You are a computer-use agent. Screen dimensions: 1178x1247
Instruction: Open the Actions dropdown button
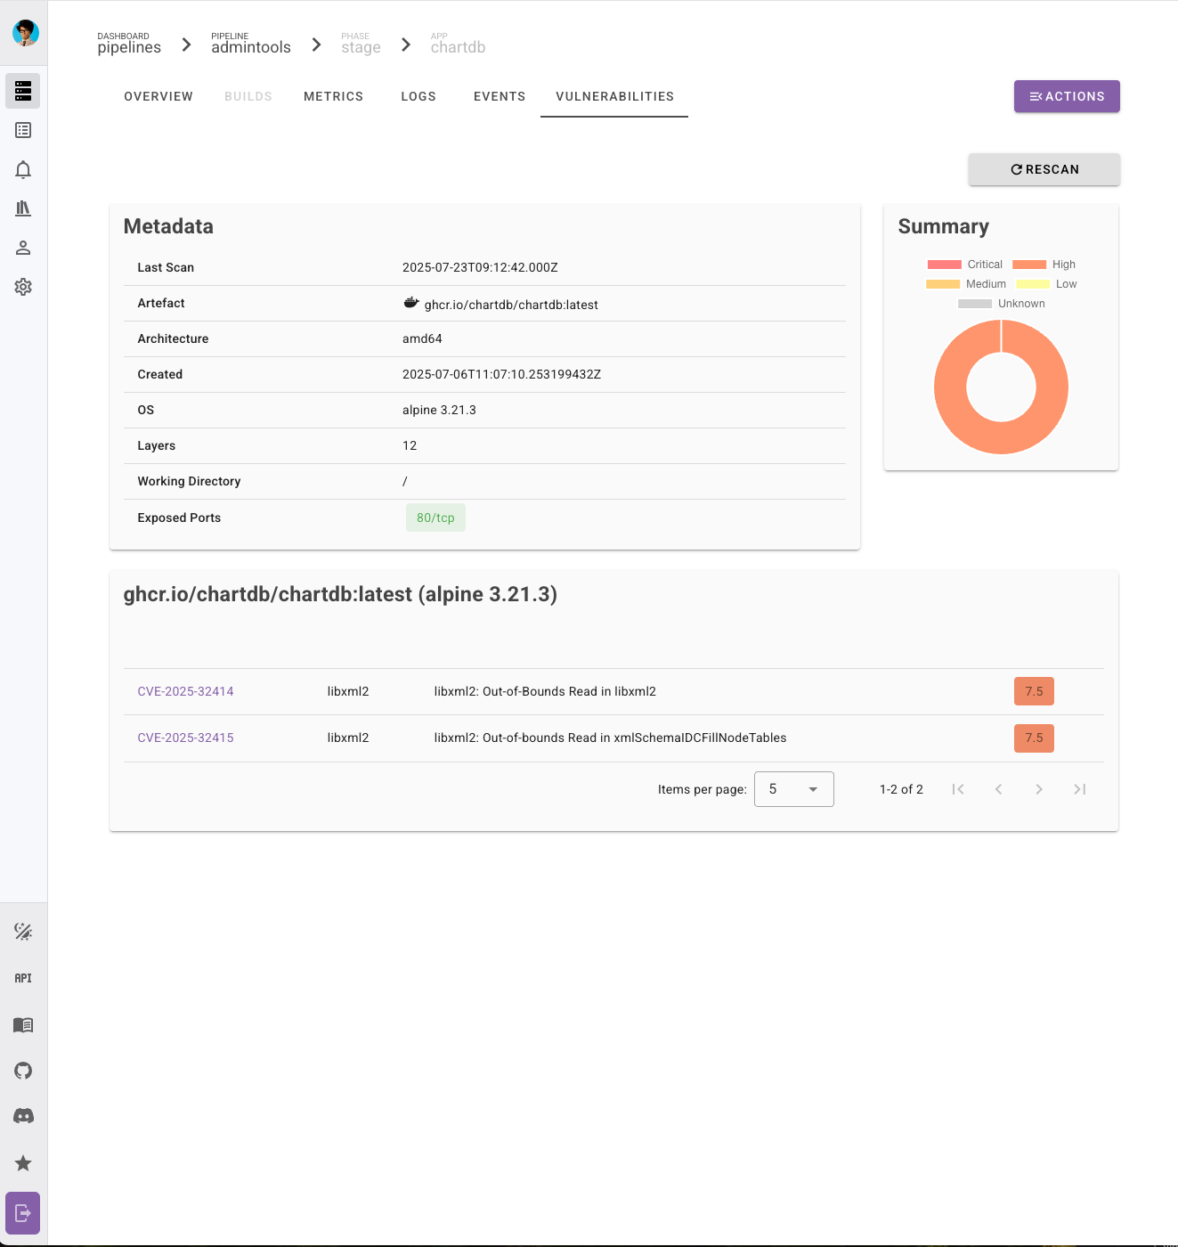click(x=1066, y=96)
